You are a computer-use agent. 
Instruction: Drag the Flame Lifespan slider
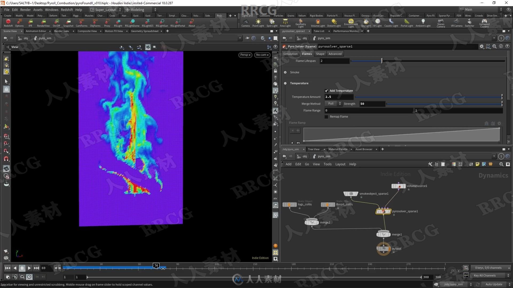(381, 61)
